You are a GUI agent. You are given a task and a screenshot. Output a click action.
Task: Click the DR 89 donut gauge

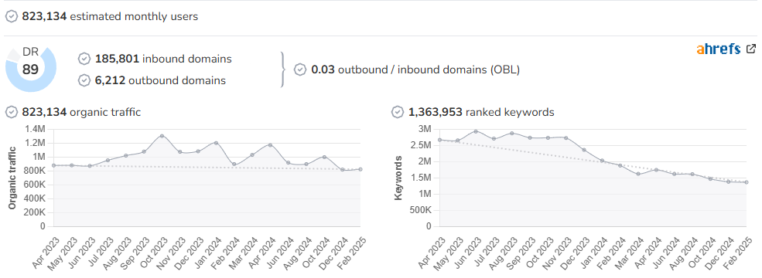click(31, 69)
